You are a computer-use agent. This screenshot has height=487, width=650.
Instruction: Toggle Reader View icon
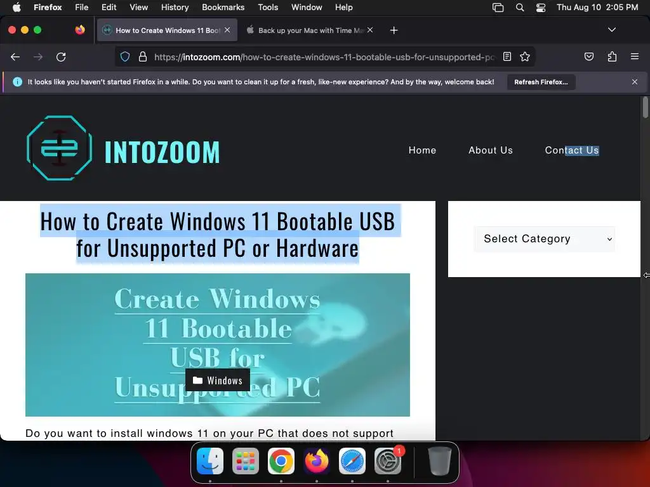pyautogui.click(x=507, y=56)
